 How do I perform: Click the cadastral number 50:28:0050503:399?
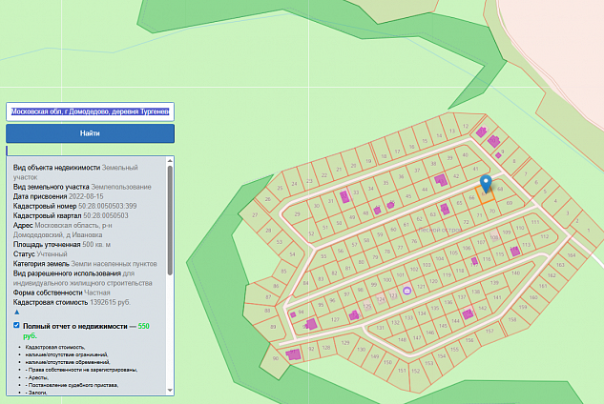(x=108, y=206)
